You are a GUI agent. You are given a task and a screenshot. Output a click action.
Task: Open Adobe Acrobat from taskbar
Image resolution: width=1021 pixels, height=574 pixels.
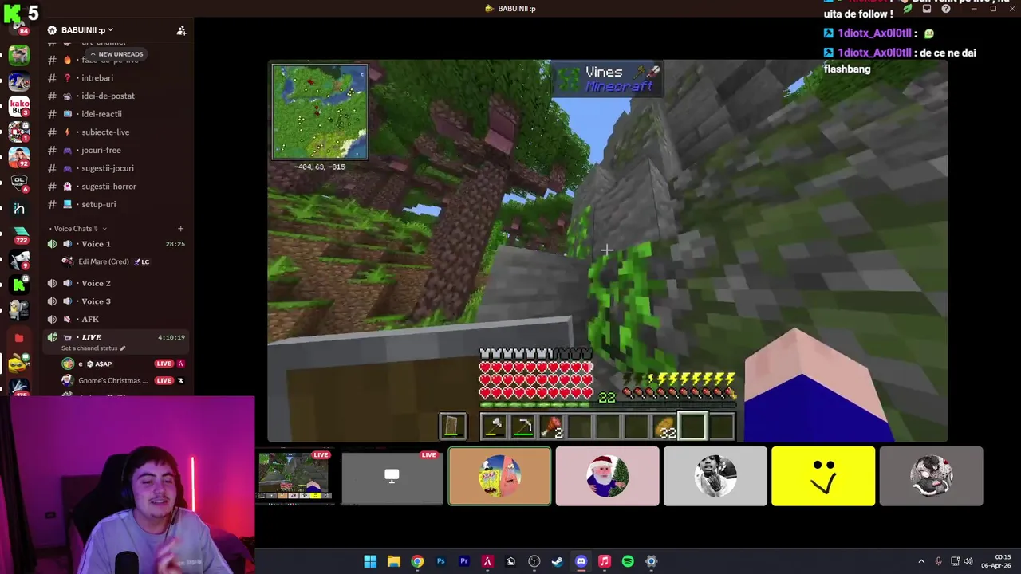click(x=487, y=561)
